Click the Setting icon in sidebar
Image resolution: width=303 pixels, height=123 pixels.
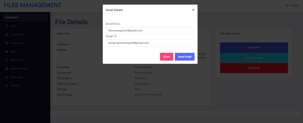(x=7, y=86)
